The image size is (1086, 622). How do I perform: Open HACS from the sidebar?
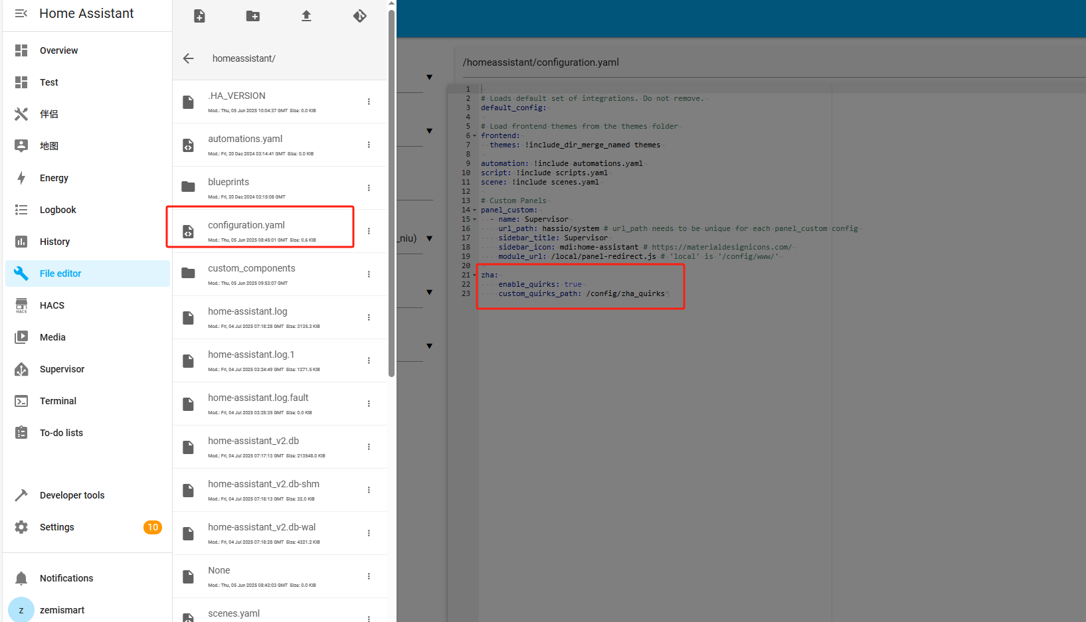[x=52, y=305]
